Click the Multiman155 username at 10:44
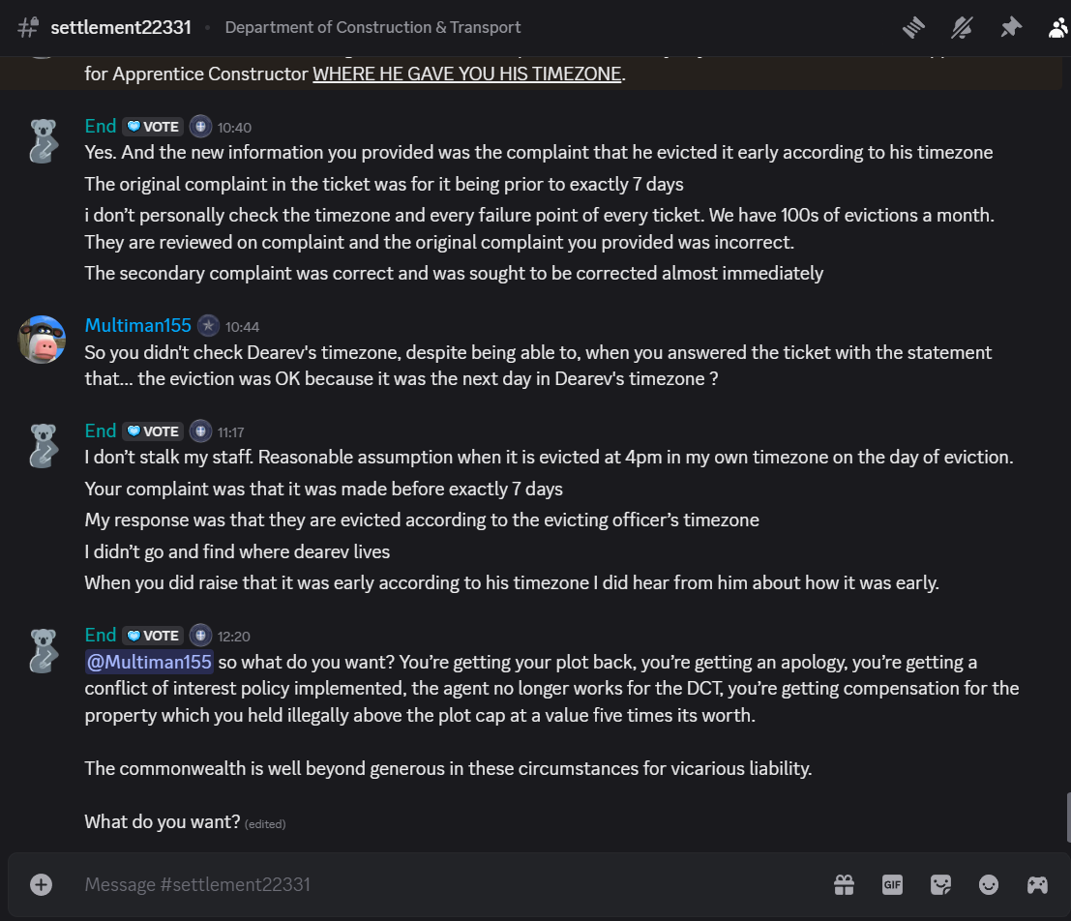Viewport: 1071px width, 921px height. click(138, 325)
